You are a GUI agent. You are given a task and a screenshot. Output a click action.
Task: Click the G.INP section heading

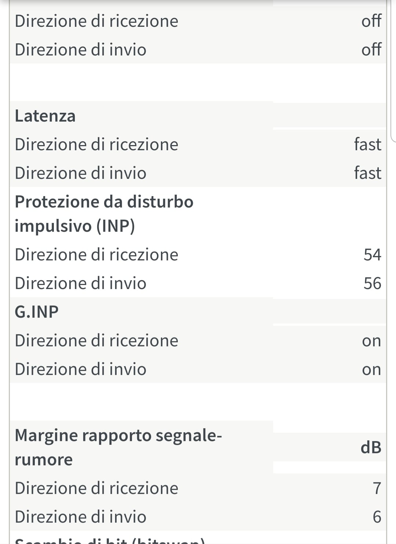(x=37, y=312)
